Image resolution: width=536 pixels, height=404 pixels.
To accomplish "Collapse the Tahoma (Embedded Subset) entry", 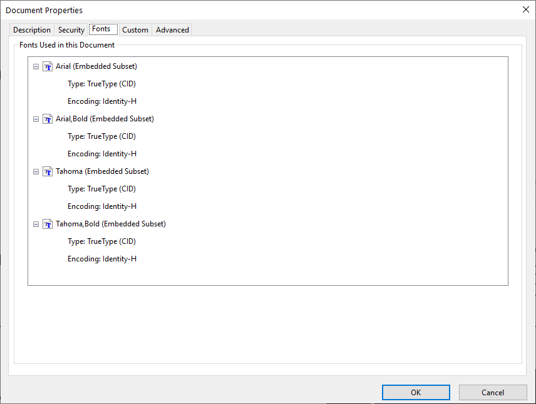I will 36,171.
